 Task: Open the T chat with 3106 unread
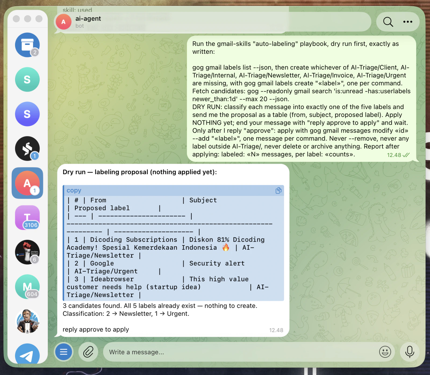(x=27, y=218)
